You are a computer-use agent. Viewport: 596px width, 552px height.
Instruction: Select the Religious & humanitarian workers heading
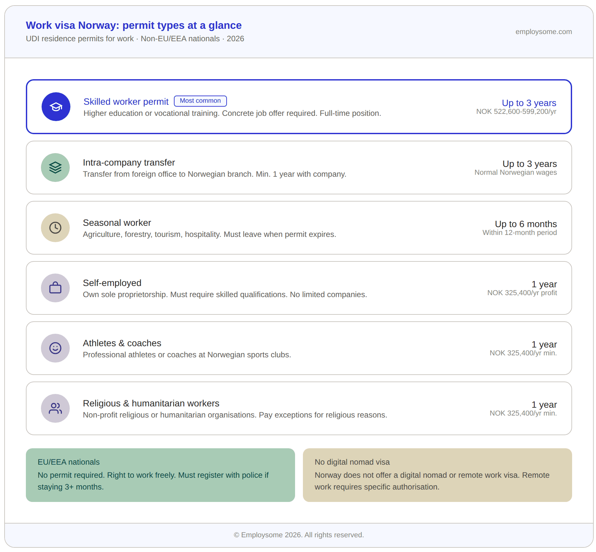click(151, 403)
